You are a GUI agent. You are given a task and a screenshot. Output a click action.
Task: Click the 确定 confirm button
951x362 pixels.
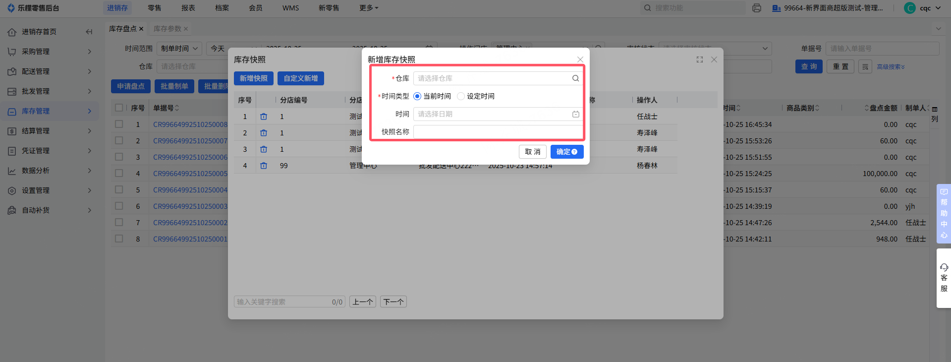click(x=567, y=152)
